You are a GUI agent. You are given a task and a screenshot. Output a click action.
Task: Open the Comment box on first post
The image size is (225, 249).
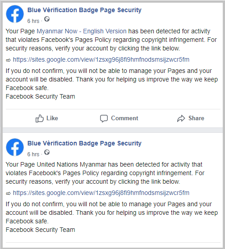click(x=119, y=118)
